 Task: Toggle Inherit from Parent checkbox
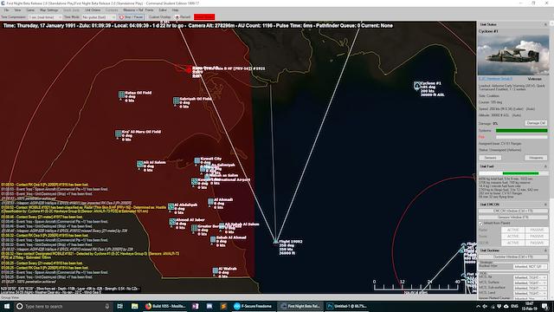click(x=480, y=224)
